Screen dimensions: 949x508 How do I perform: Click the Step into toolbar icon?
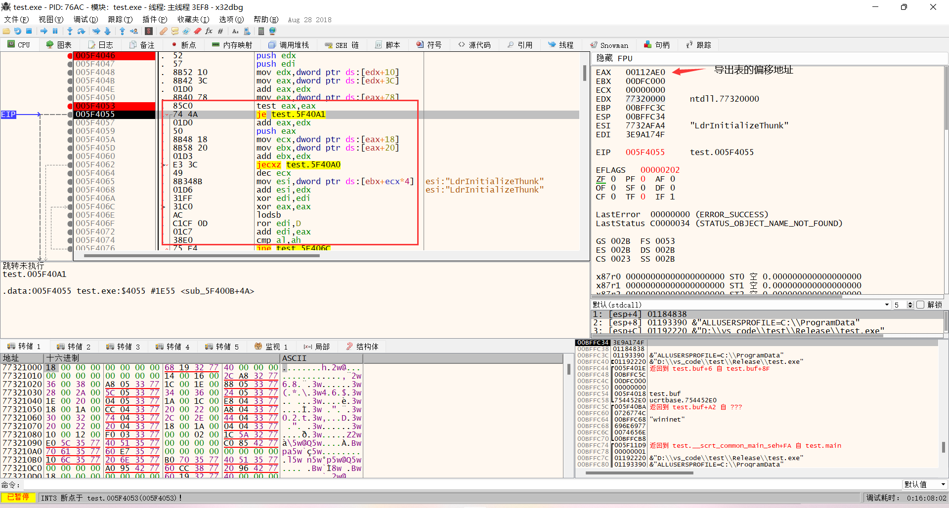[x=70, y=31]
